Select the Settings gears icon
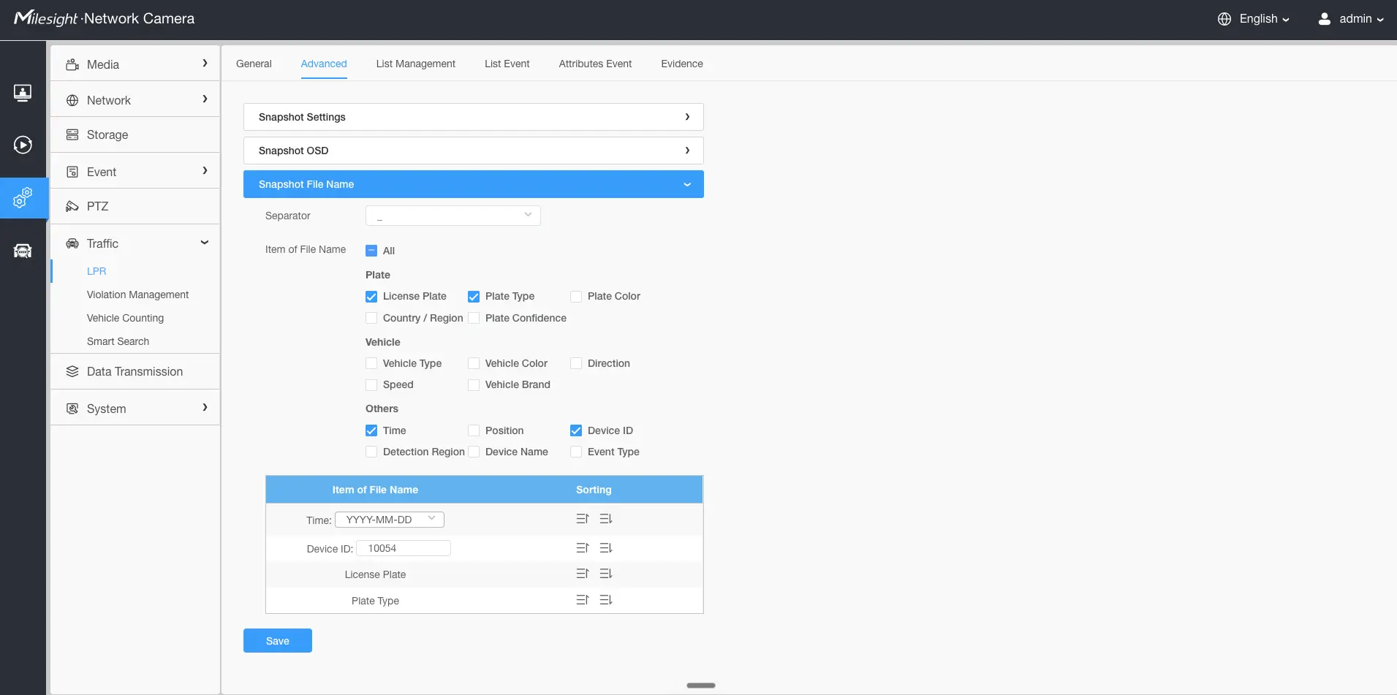The image size is (1397, 695). click(23, 198)
